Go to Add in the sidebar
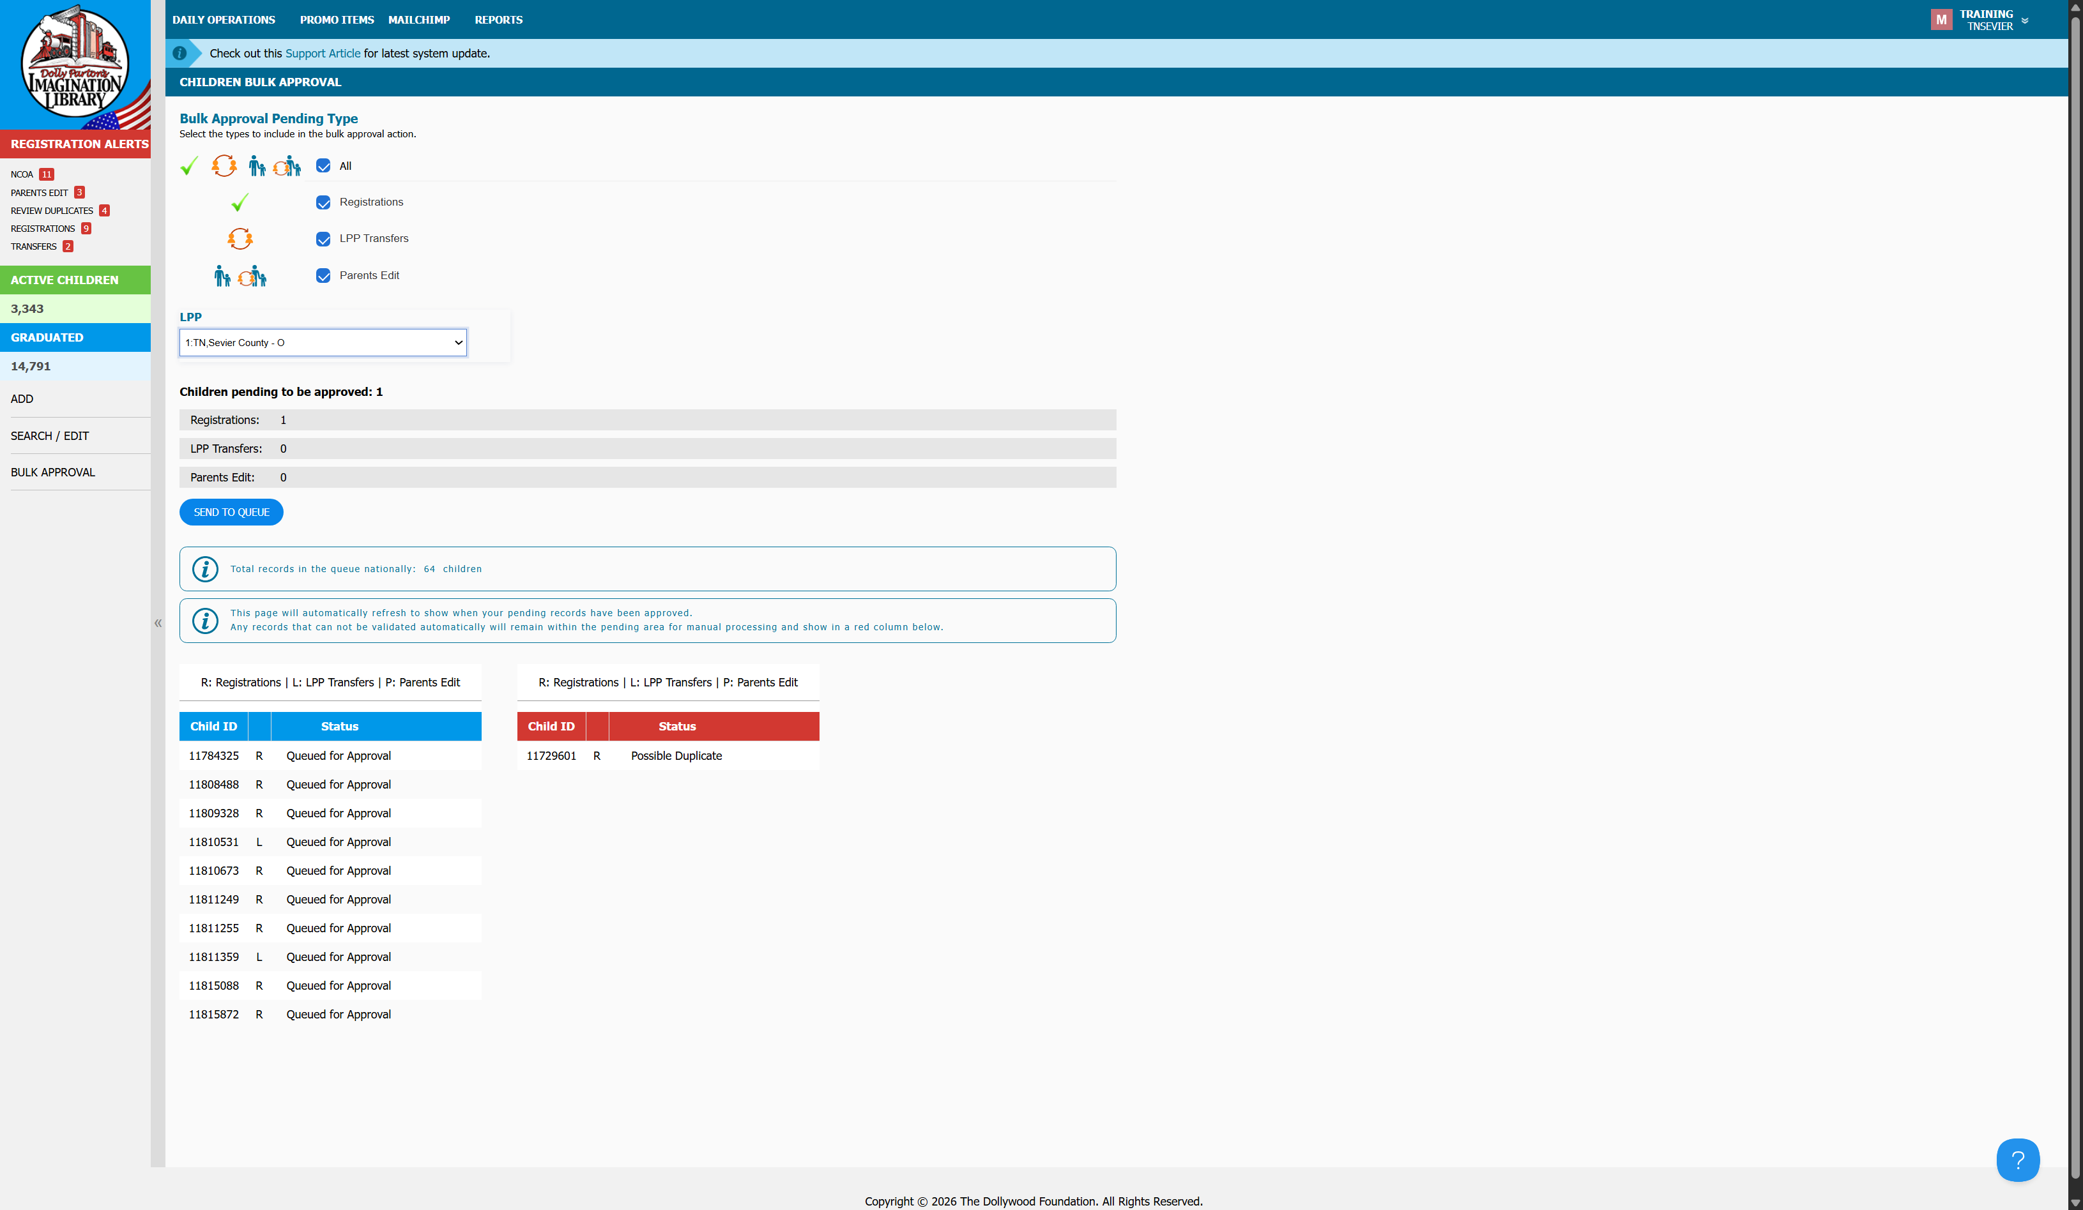The height and width of the screenshot is (1210, 2083). point(22,399)
